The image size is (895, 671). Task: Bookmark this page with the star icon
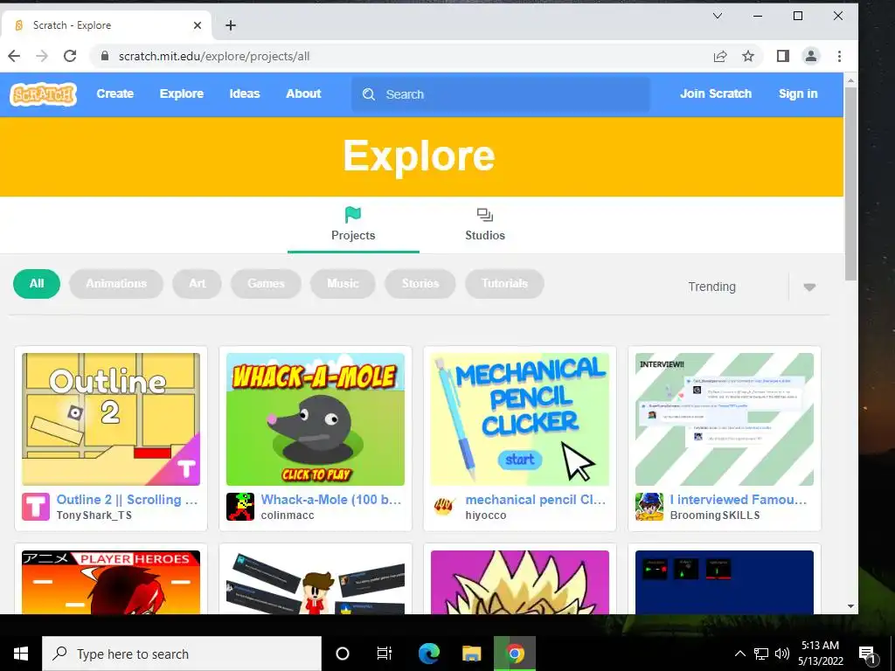pyautogui.click(x=748, y=56)
